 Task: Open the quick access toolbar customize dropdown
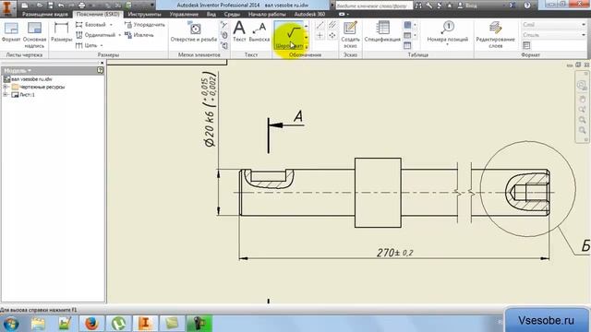[152, 6]
